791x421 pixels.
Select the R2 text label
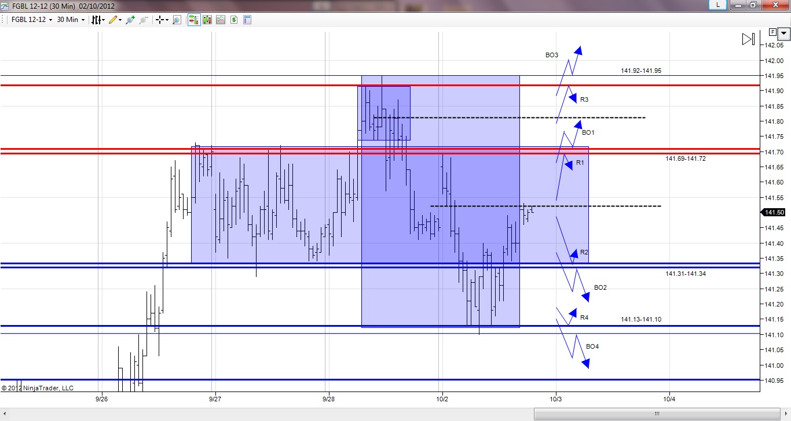coord(584,253)
